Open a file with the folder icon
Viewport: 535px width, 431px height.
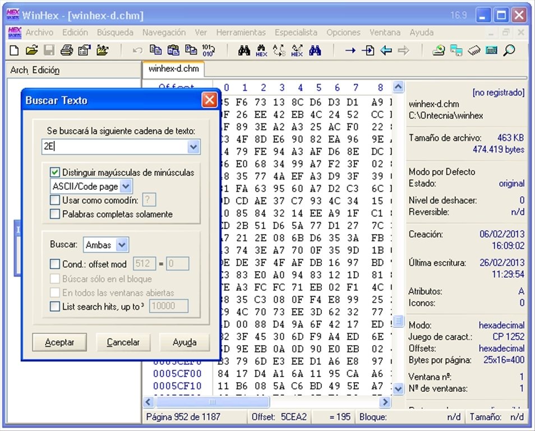tap(32, 51)
